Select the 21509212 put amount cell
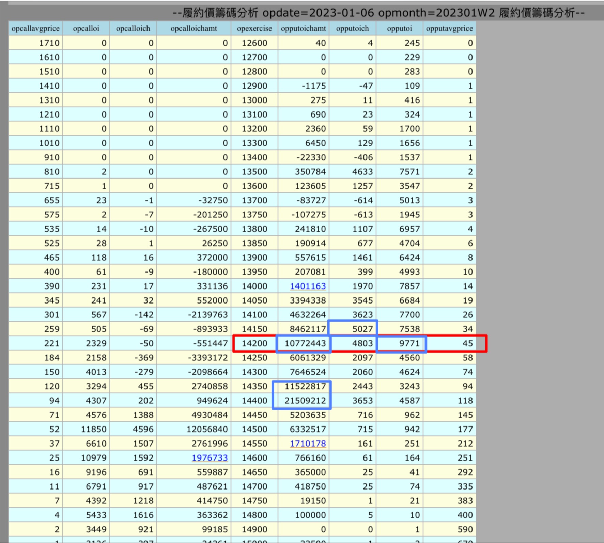Viewport: 604px width, 543px height. click(x=305, y=401)
